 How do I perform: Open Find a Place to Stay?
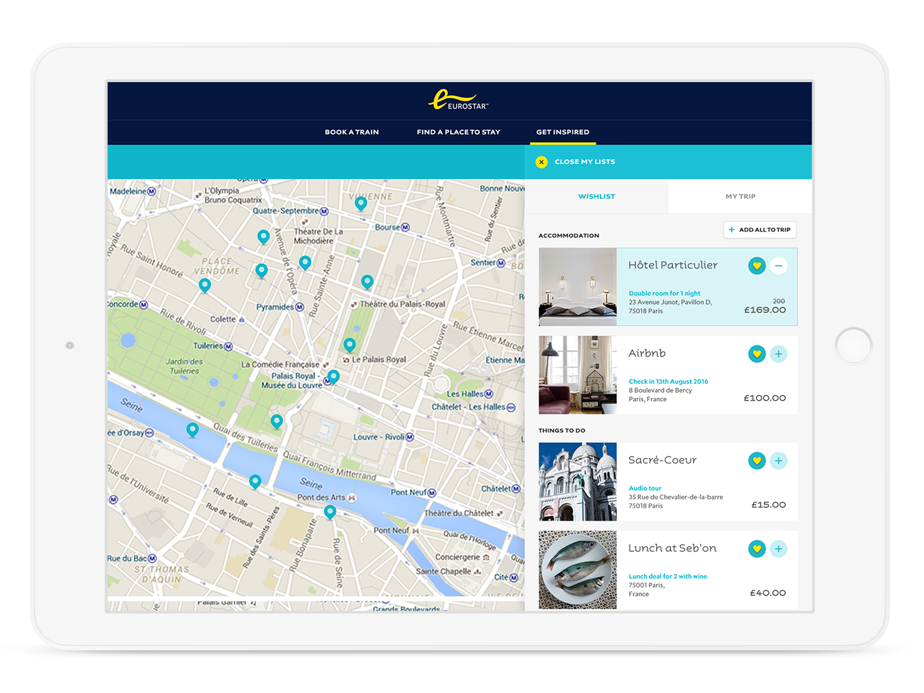click(x=459, y=132)
